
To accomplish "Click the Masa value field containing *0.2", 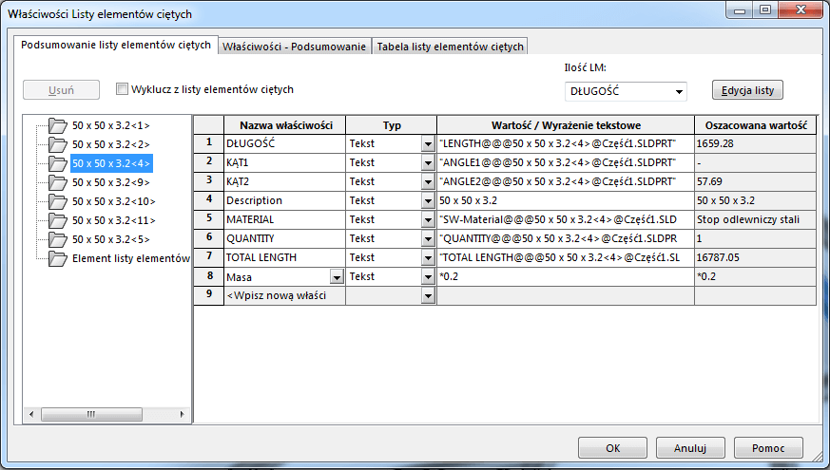I will tap(565, 276).
